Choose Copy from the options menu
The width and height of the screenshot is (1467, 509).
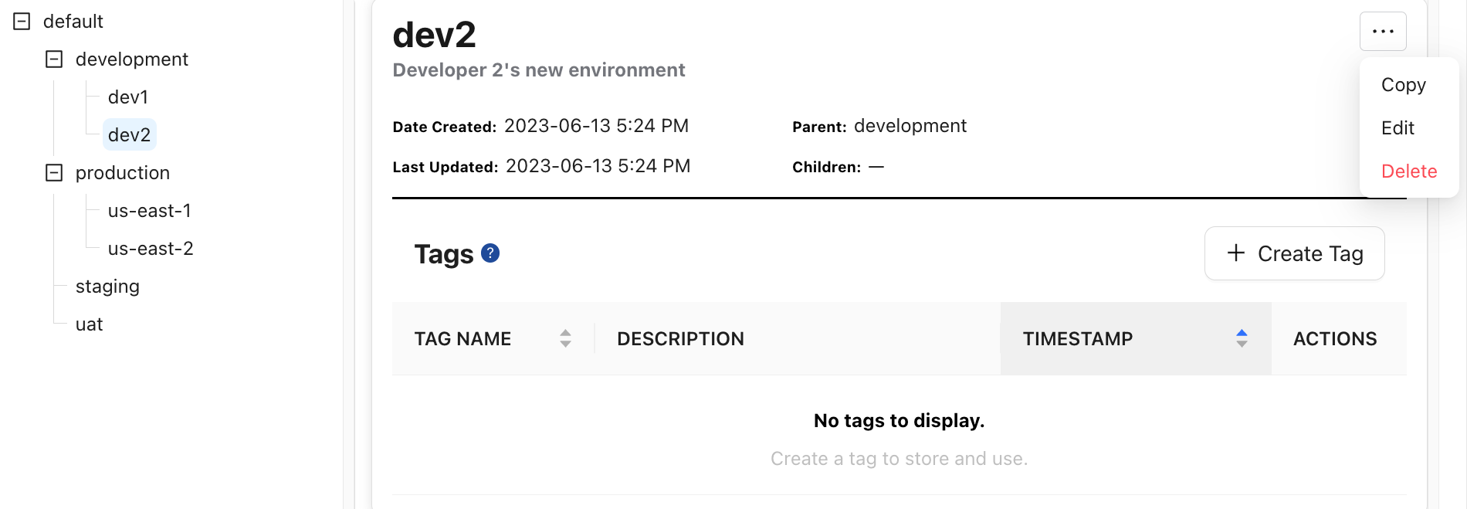[x=1403, y=85]
